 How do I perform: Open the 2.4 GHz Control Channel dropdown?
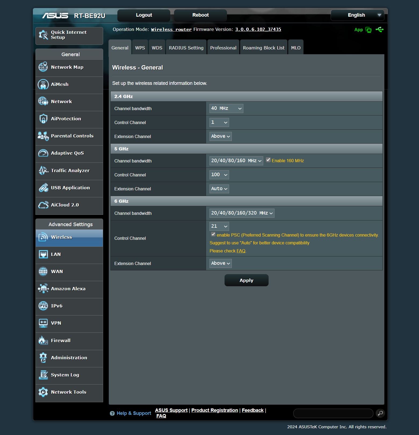(219, 122)
